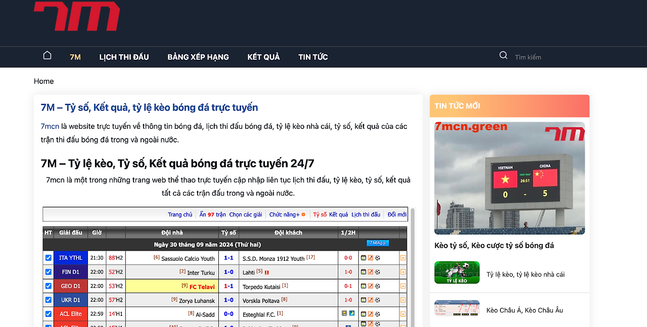The width and height of the screenshot is (647, 327).
Task: Open odds arrow icon for Sassuolo Calcio Youth match
Action: [371, 258]
